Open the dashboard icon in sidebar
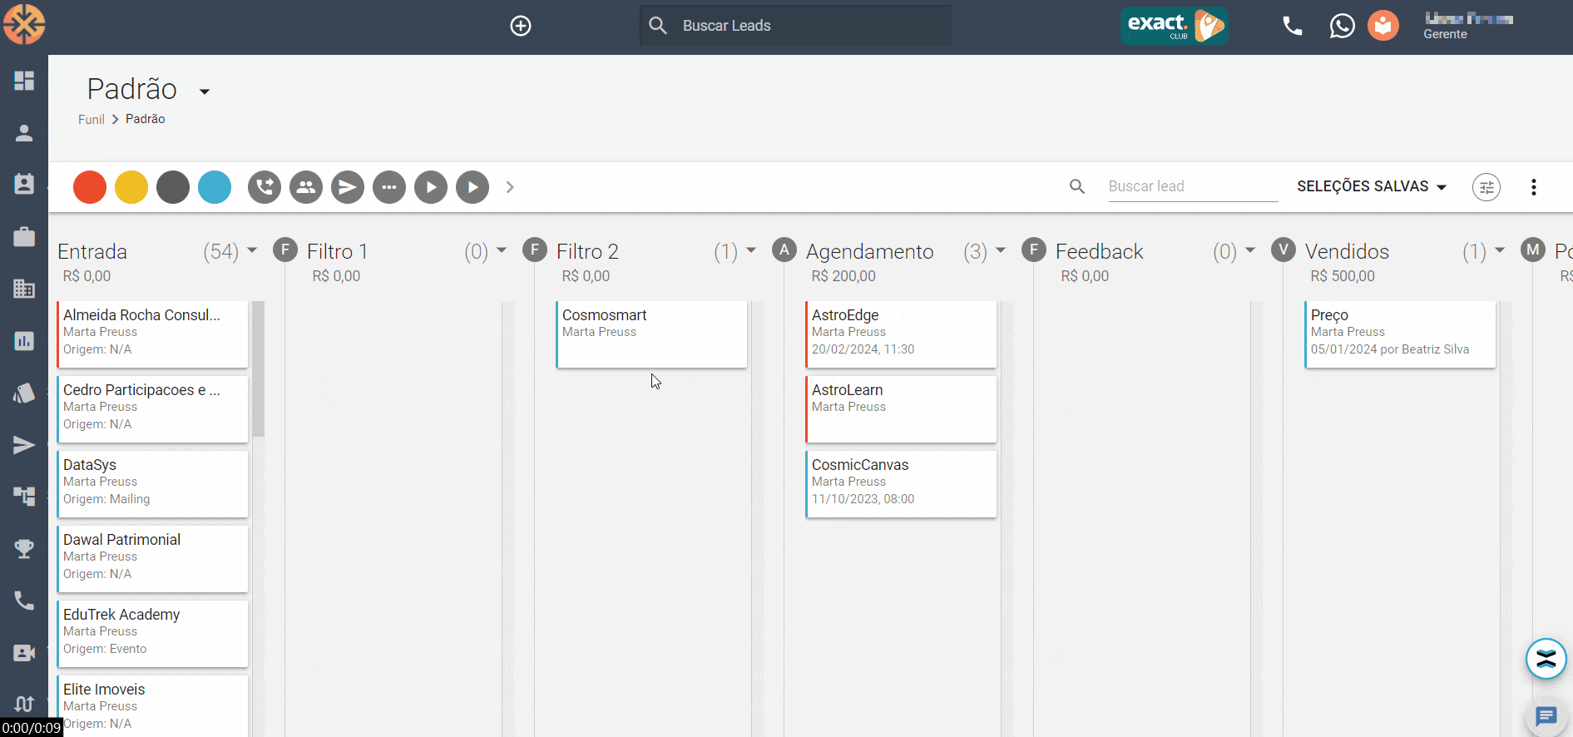 pyautogui.click(x=24, y=81)
